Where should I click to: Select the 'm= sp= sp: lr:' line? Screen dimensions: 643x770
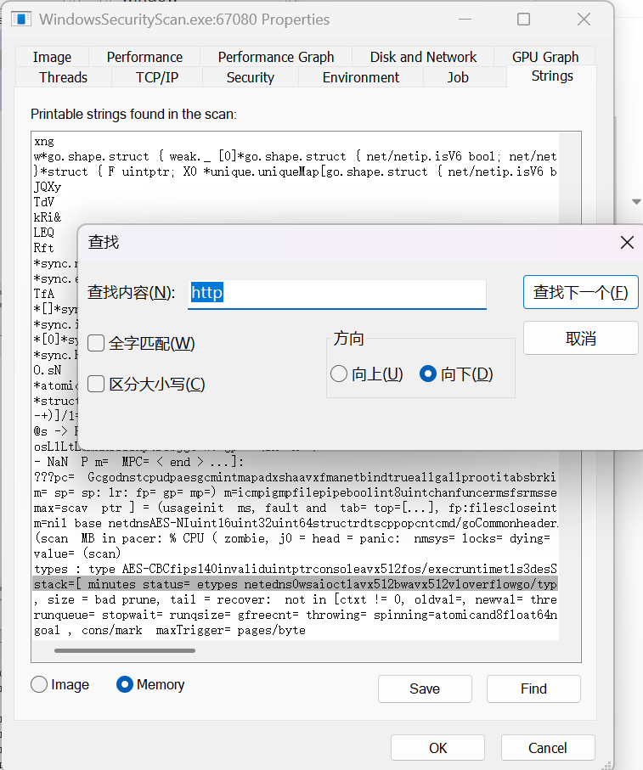pos(296,492)
